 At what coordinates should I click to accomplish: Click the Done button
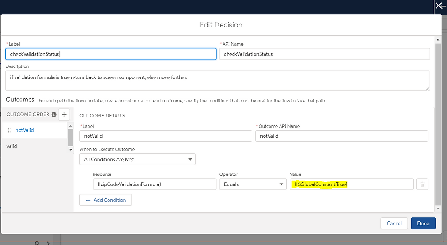tap(423, 224)
